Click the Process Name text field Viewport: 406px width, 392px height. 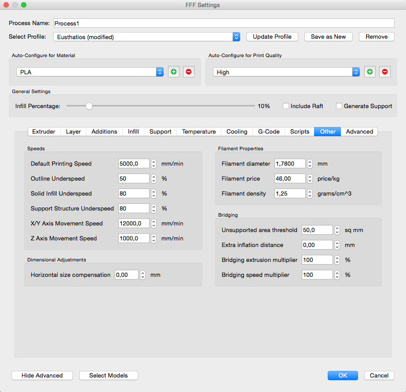coord(223,23)
